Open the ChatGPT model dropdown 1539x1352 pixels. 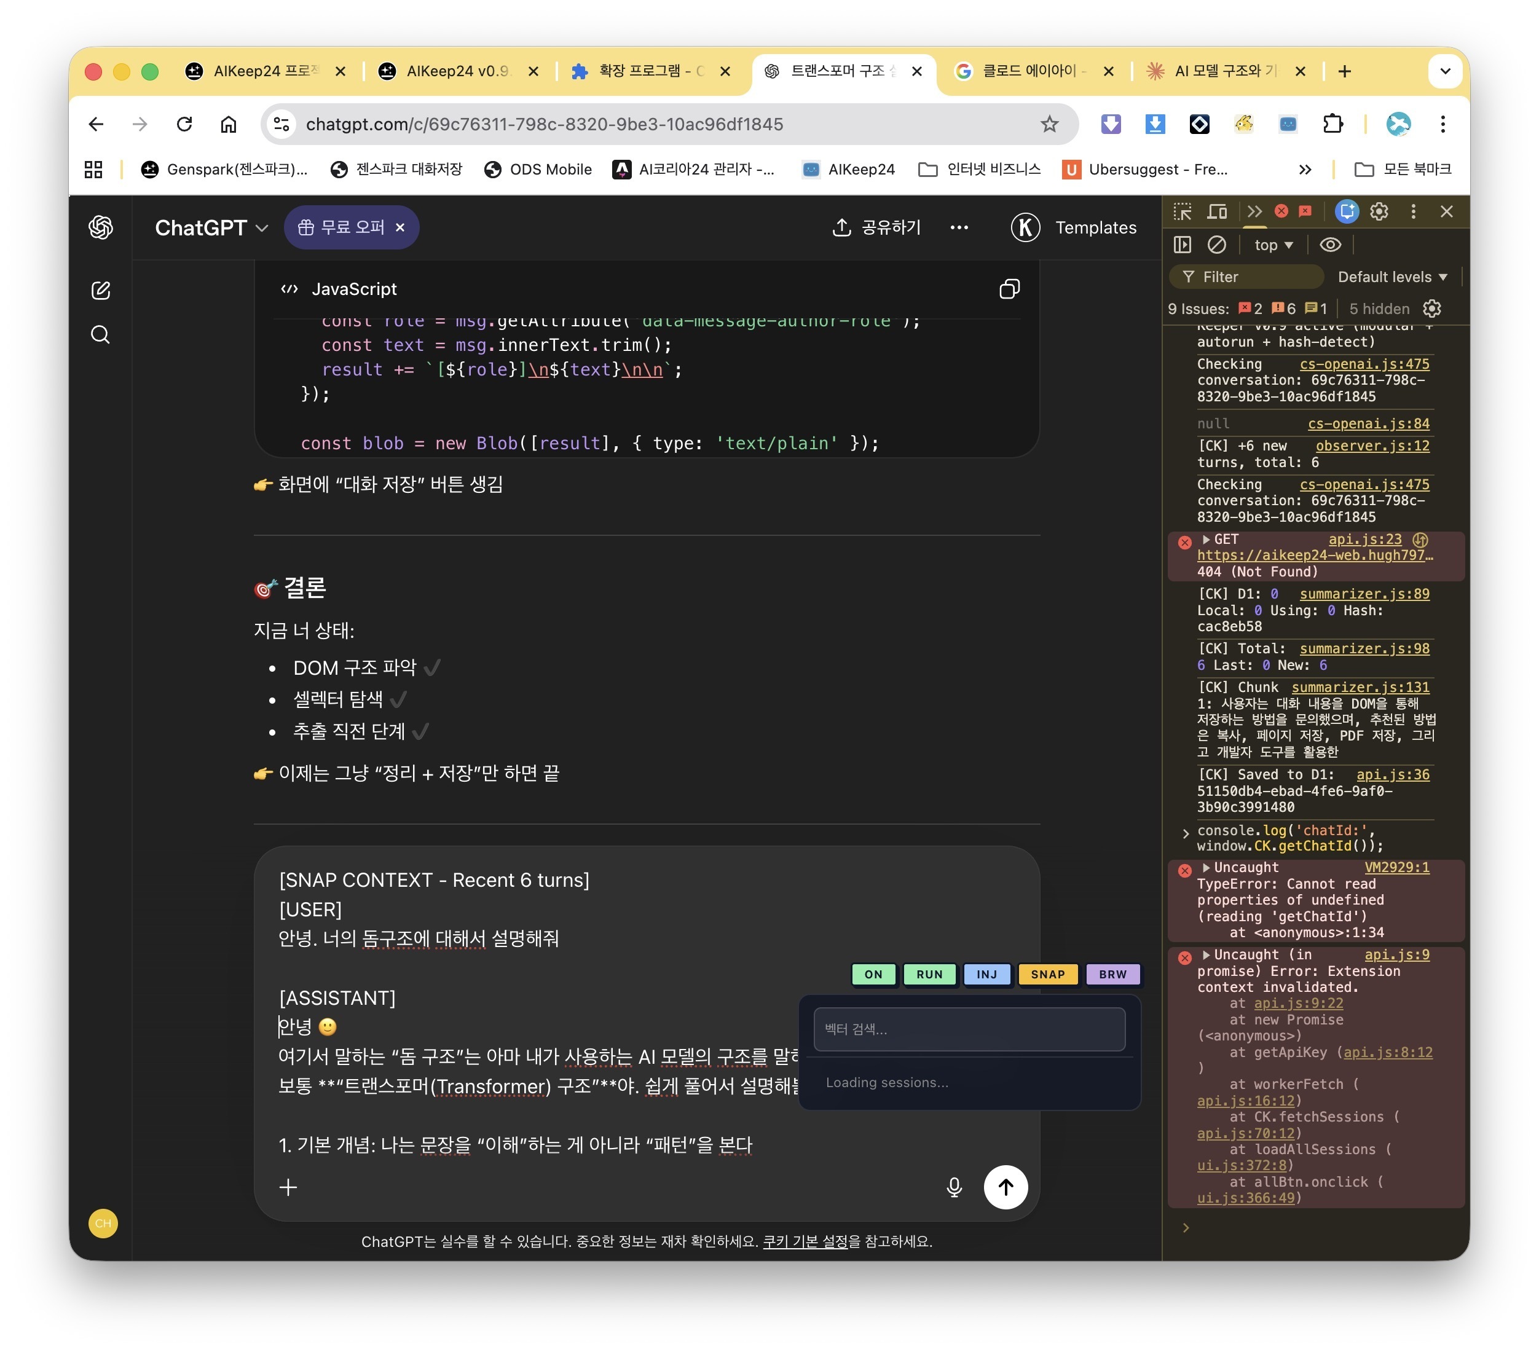pyautogui.click(x=211, y=227)
